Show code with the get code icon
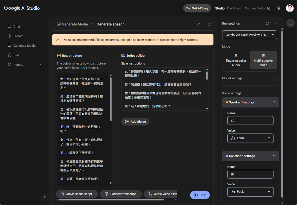 [198, 24]
